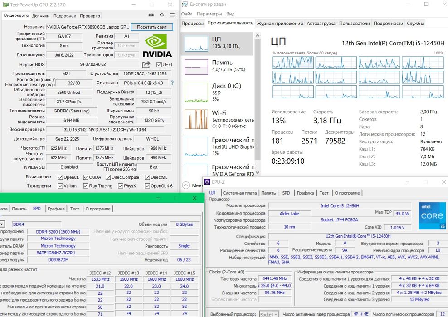Screen dimensions: 448x317
Task: Toggle the PhysX checkbox
Action: coord(121,186)
